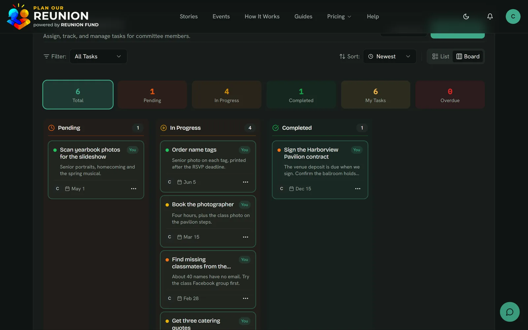Open options menu for Sign the Harborview contract card

358,189
